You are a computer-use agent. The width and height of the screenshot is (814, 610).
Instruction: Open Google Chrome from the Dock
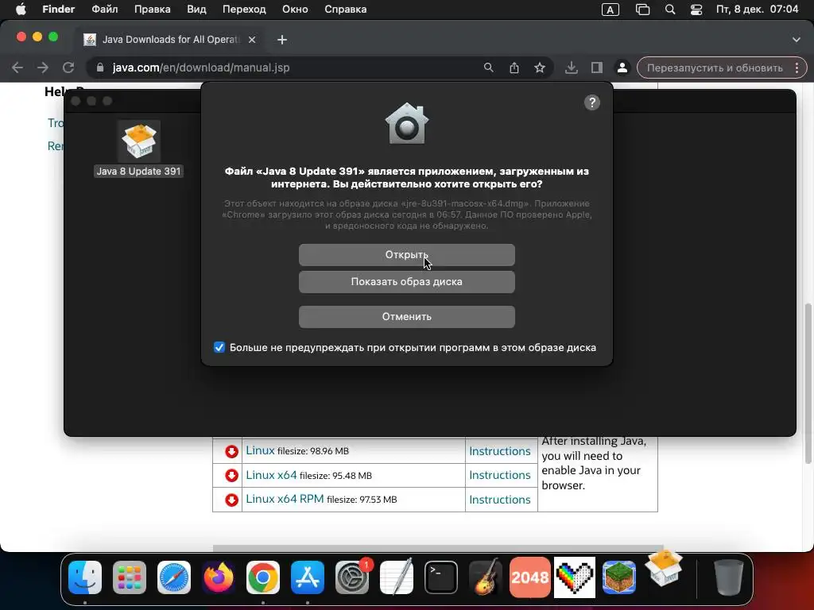262,577
